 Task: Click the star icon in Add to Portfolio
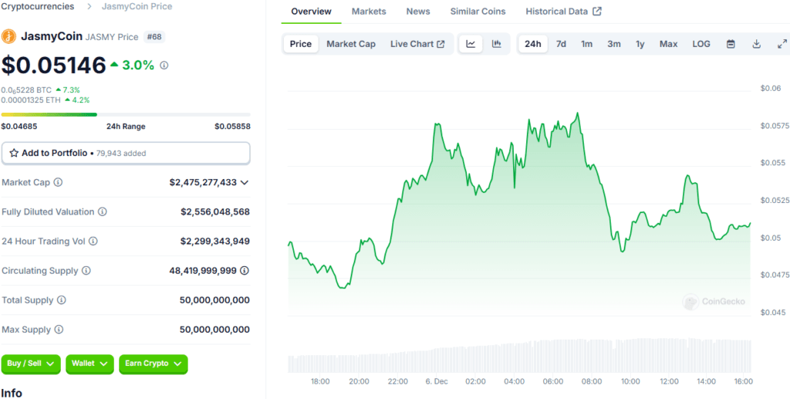click(14, 153)
